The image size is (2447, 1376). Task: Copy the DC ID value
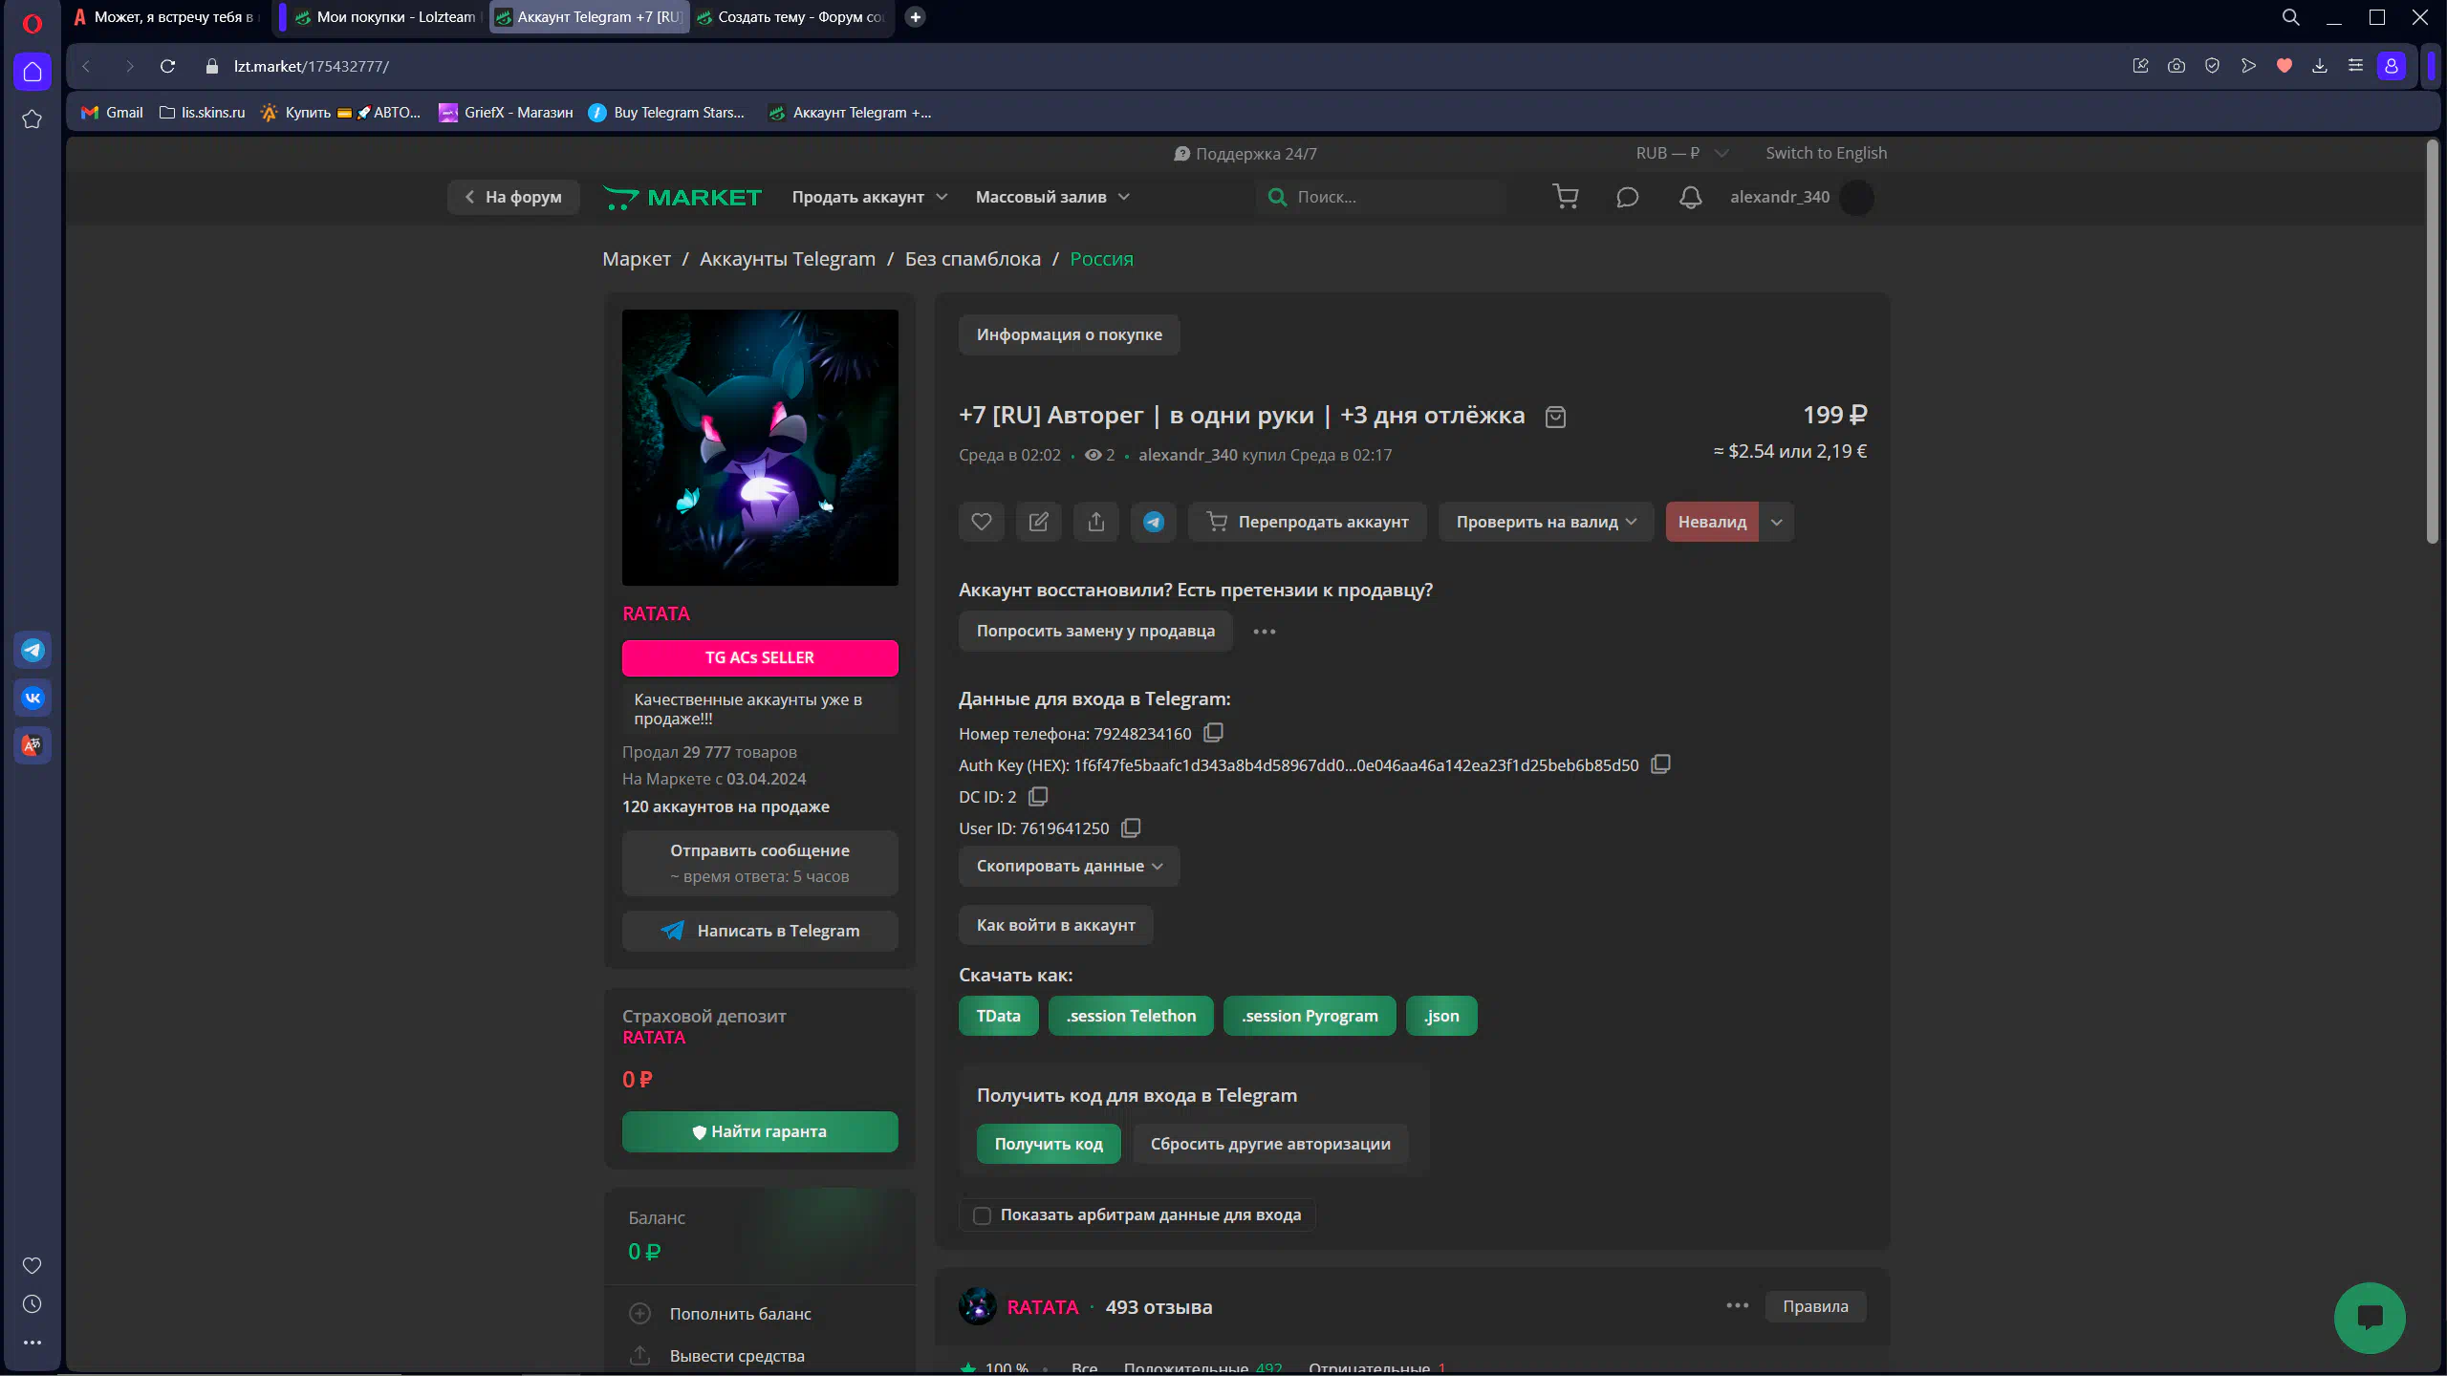pos(1039,796)
